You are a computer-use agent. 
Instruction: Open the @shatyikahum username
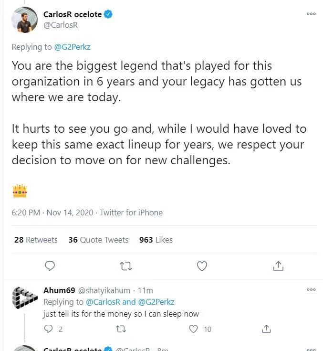104,290
